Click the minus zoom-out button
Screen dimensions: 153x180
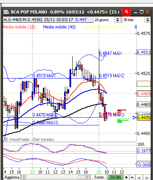[x=132, y=177]
